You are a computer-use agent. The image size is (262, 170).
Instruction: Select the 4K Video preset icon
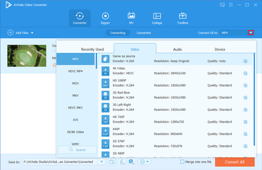[105, 71]
